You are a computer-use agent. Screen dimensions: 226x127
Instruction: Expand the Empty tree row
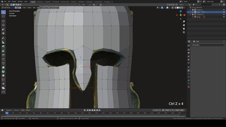pyautogui.click(x=193, y=17)
